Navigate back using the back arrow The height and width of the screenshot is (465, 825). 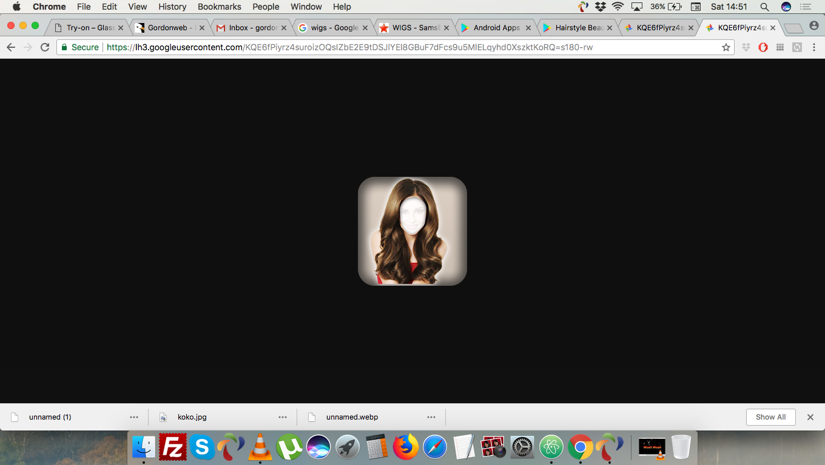point(11,47)
